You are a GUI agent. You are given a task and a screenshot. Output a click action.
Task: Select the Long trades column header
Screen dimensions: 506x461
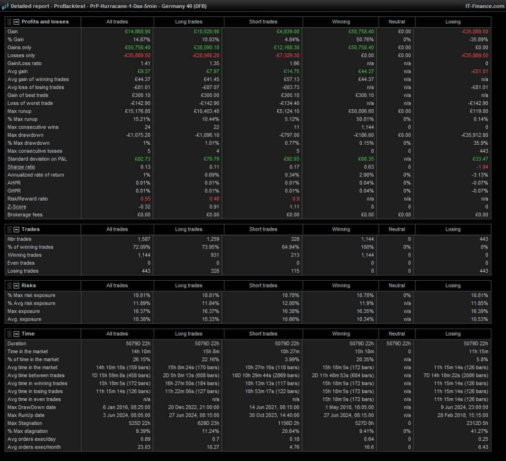tap(189, 21)
